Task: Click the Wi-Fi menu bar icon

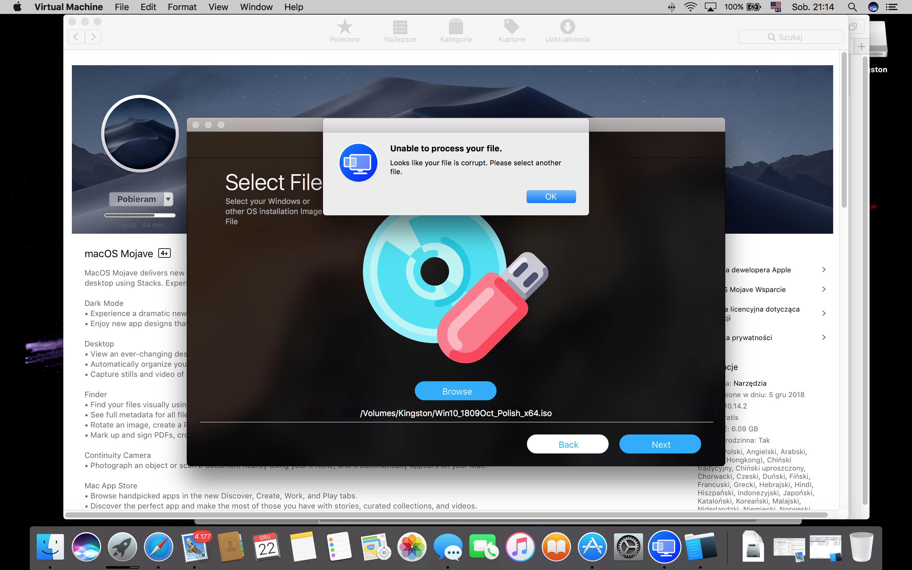Action: click(x=690, y=7)
